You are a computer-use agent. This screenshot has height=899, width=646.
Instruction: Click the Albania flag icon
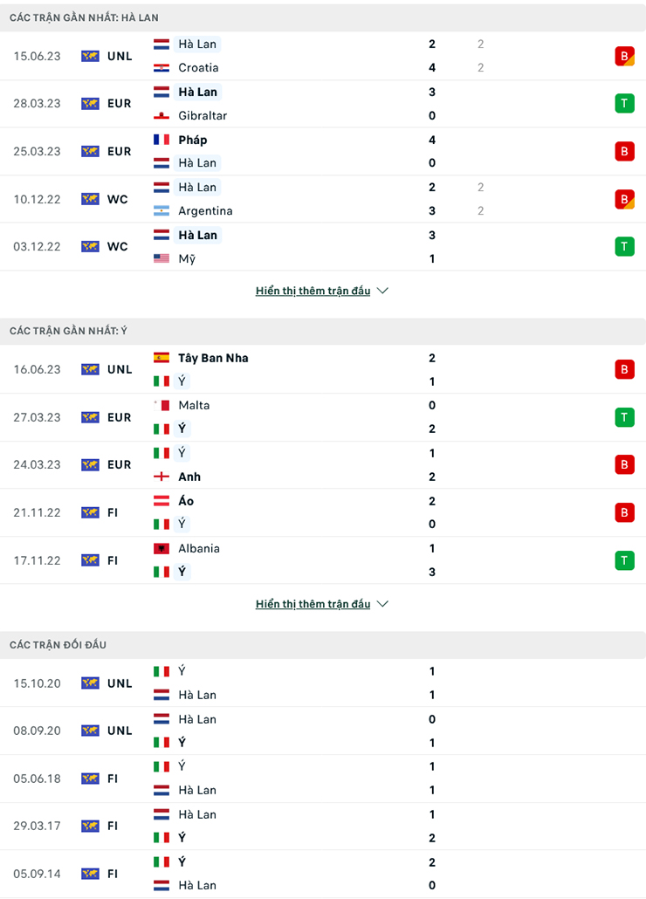coord(162,548)
